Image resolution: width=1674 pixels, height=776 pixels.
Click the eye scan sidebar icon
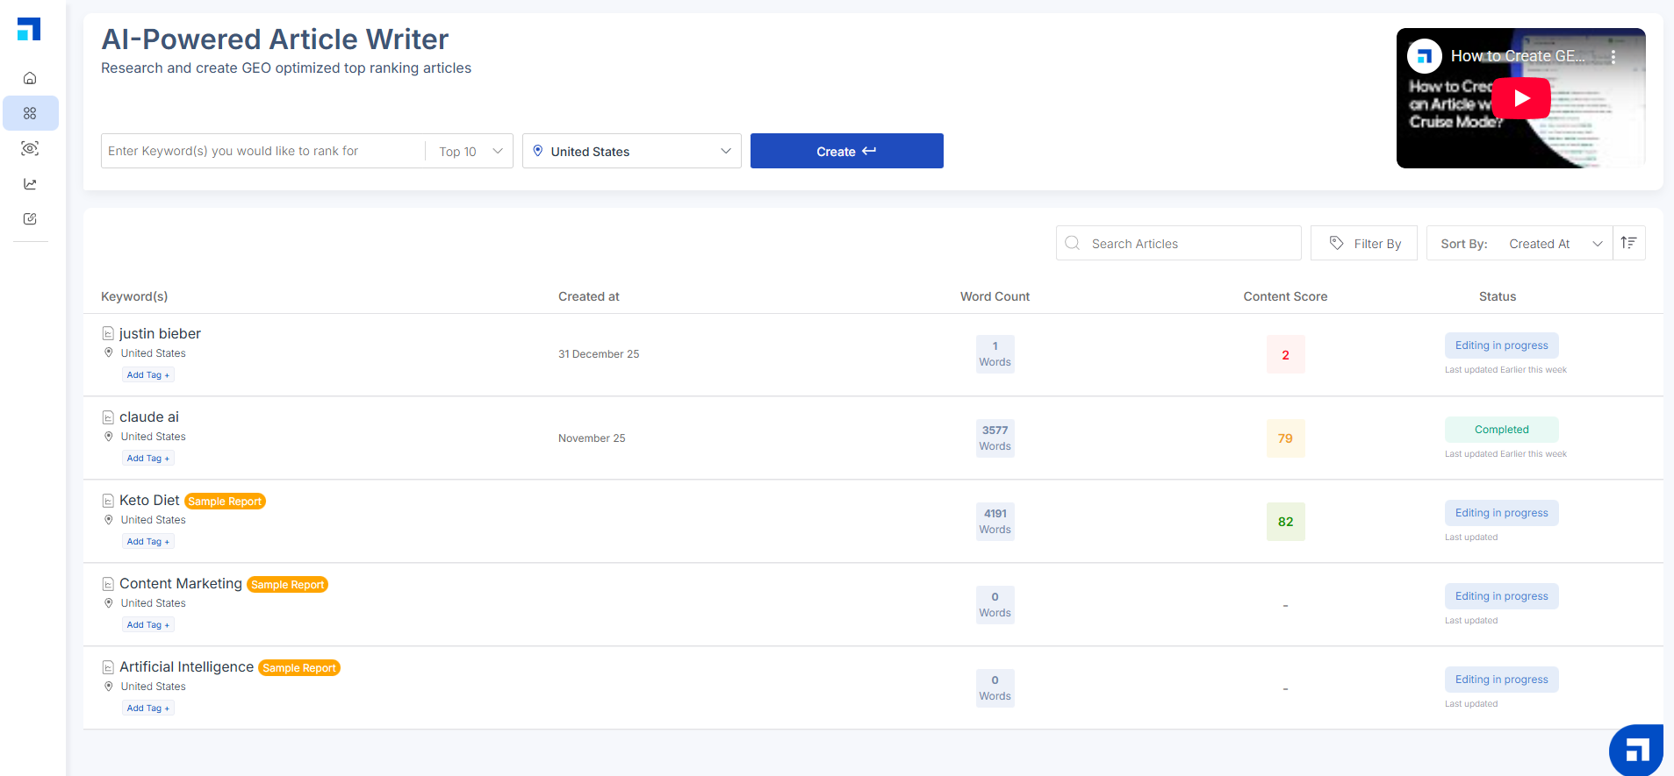30,148
